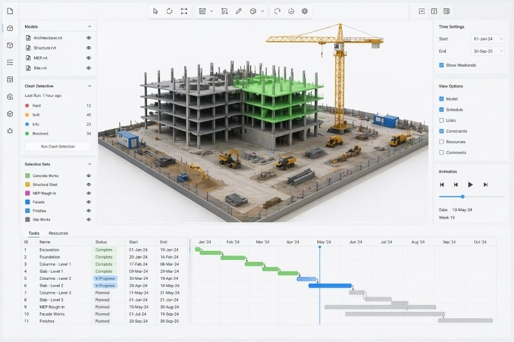The height and width of the screenshot is (342, 514).
Task: Click the users icon in left sidebar
Action: (10, 96)
